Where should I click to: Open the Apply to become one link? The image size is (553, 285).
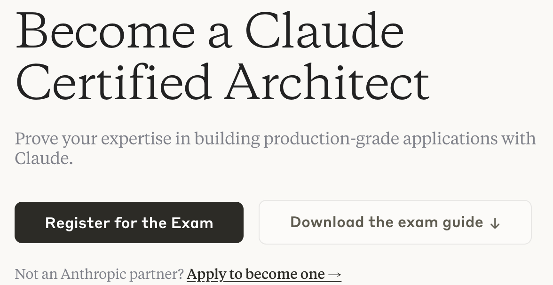[256, 274]
